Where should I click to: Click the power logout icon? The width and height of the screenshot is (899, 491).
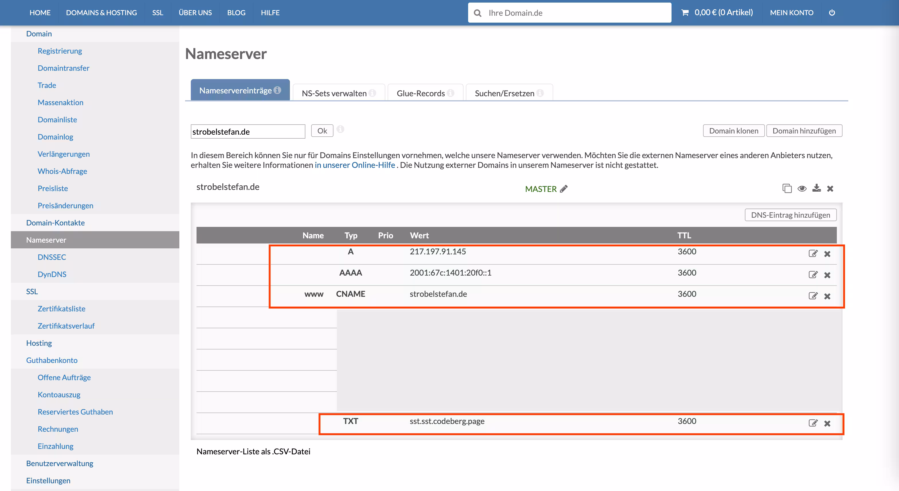point(832,13)
